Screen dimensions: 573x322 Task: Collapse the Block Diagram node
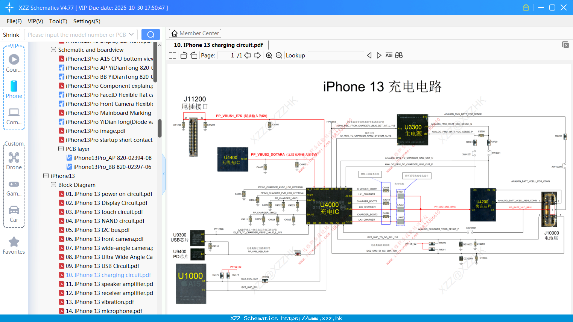53,185
